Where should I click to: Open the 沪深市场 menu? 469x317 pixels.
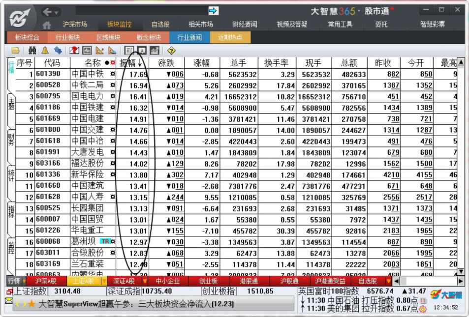point(75,24)
